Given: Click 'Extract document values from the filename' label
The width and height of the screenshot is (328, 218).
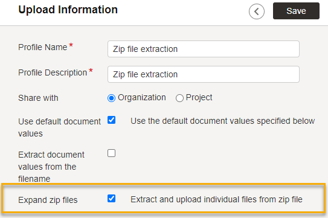Looking at the screenshot, I should tap(51, 167).
